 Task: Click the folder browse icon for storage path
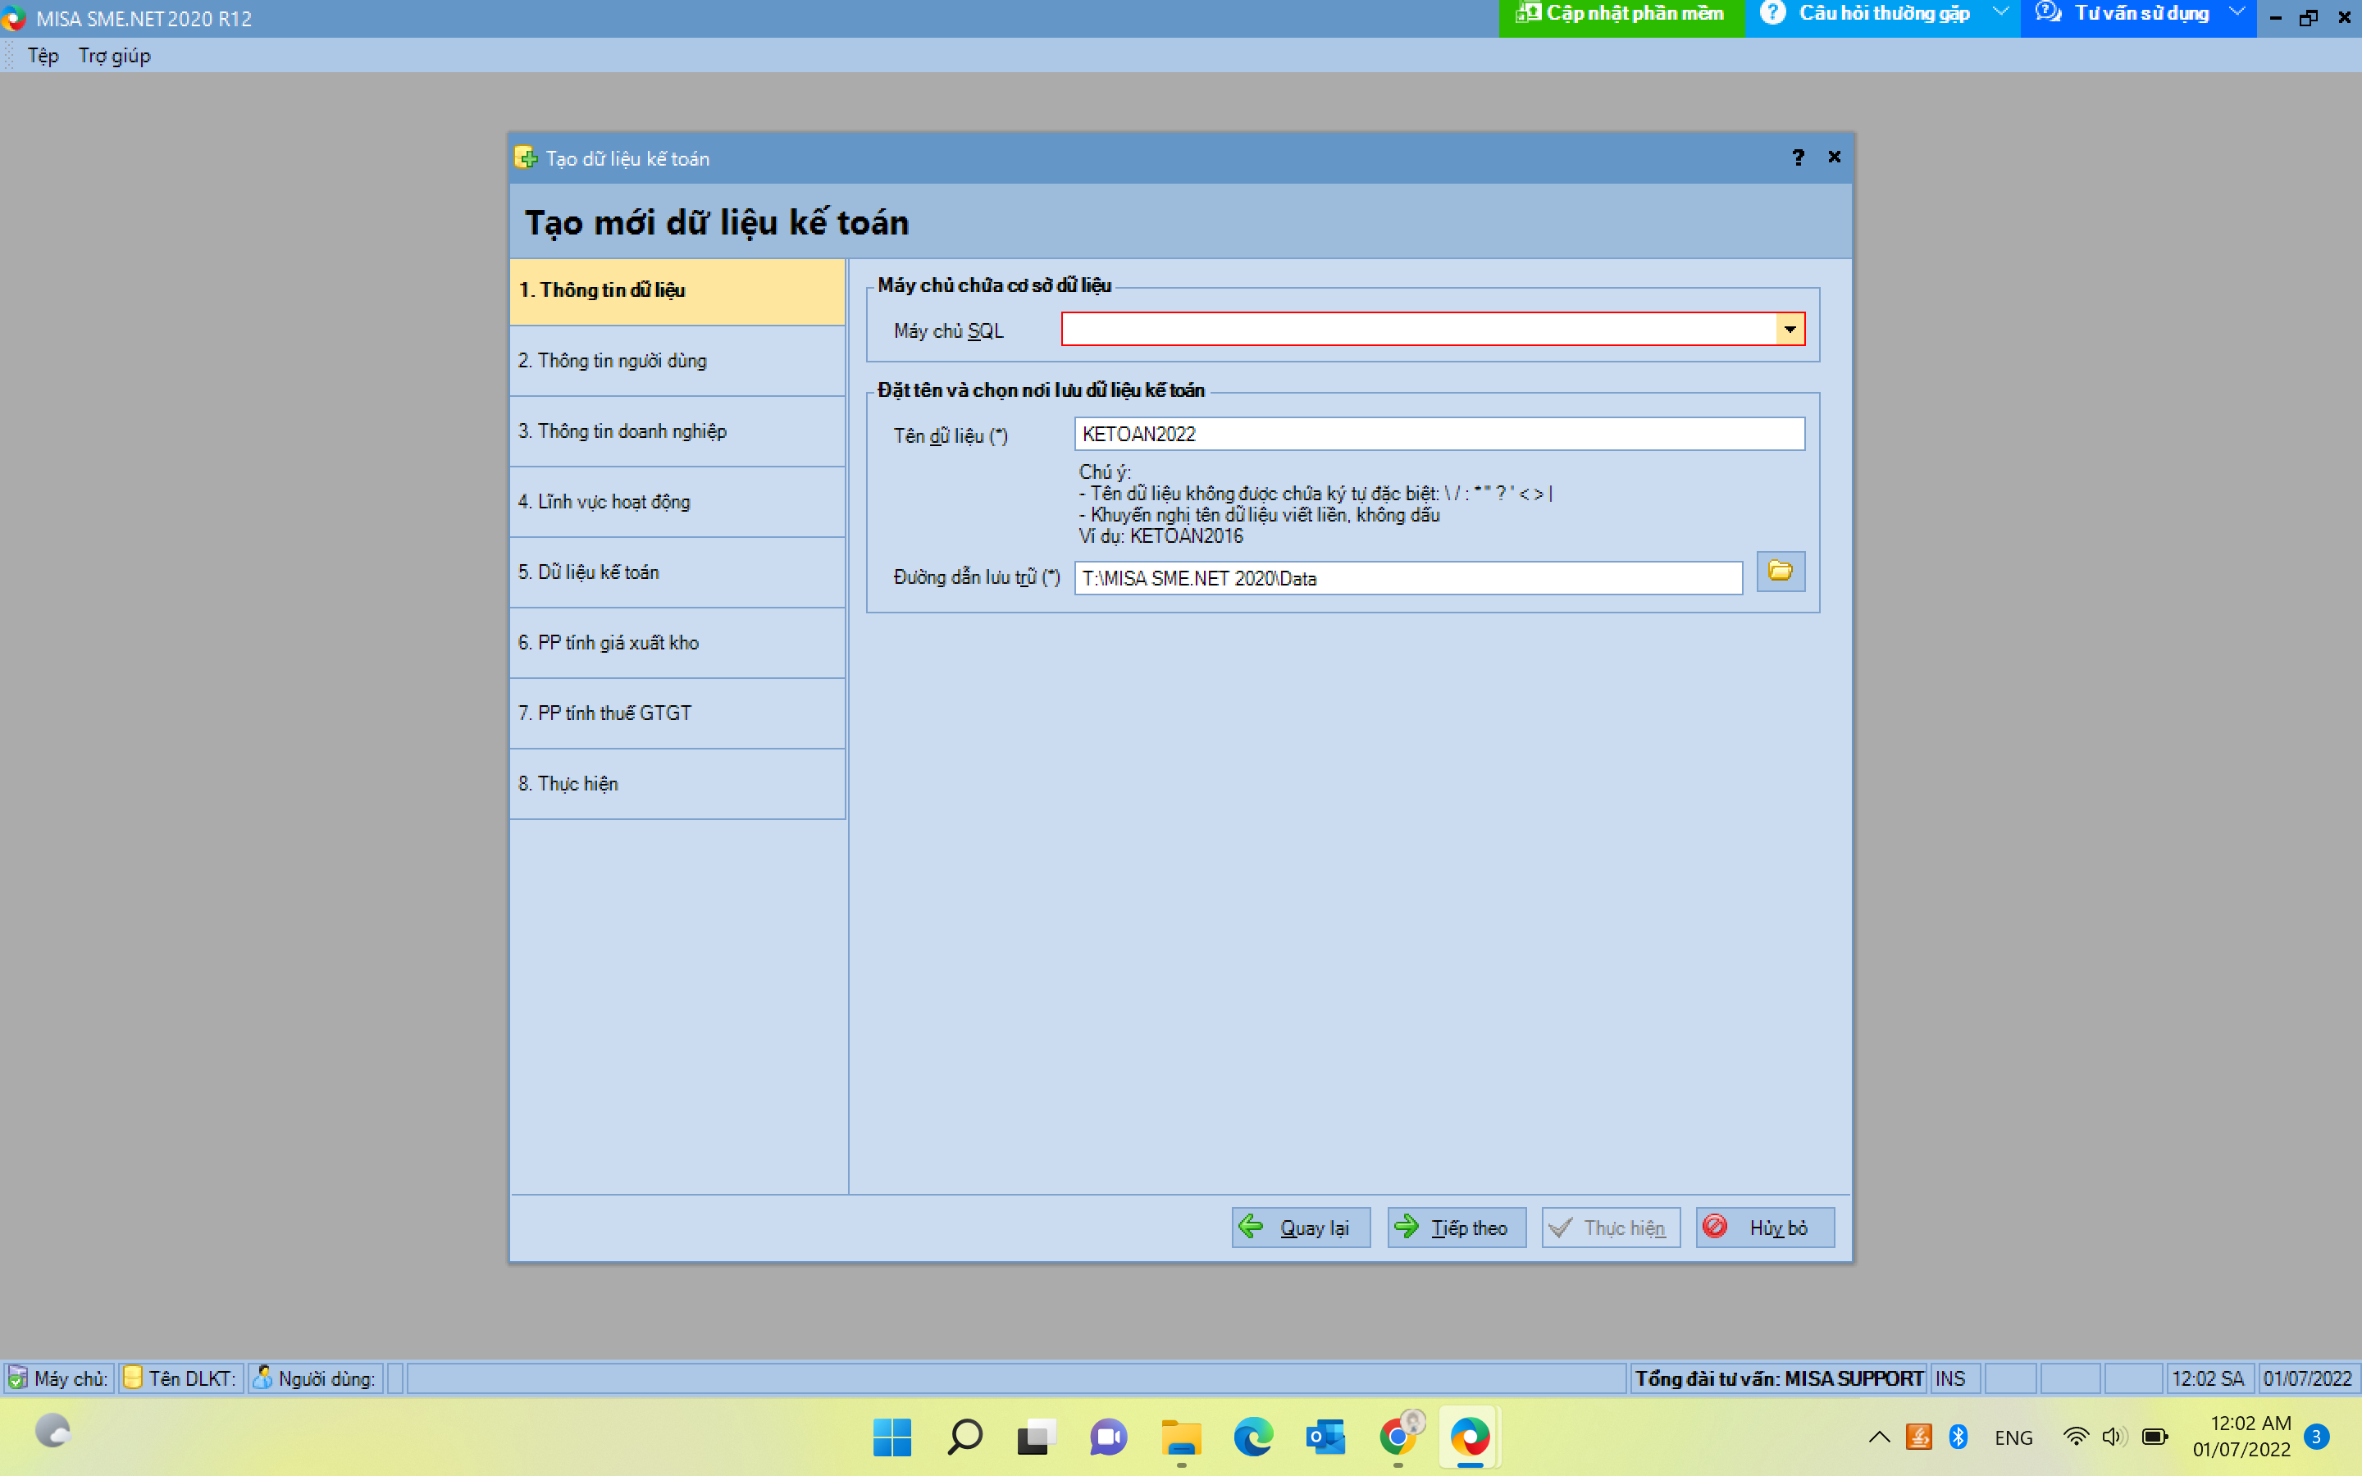[1781, 571]
